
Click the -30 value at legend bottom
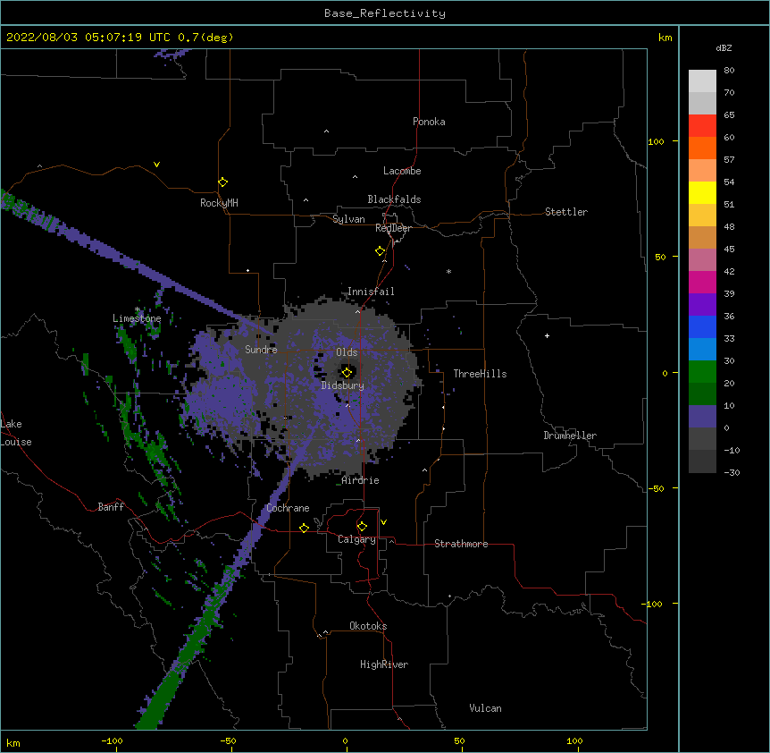tap(732, 472)
